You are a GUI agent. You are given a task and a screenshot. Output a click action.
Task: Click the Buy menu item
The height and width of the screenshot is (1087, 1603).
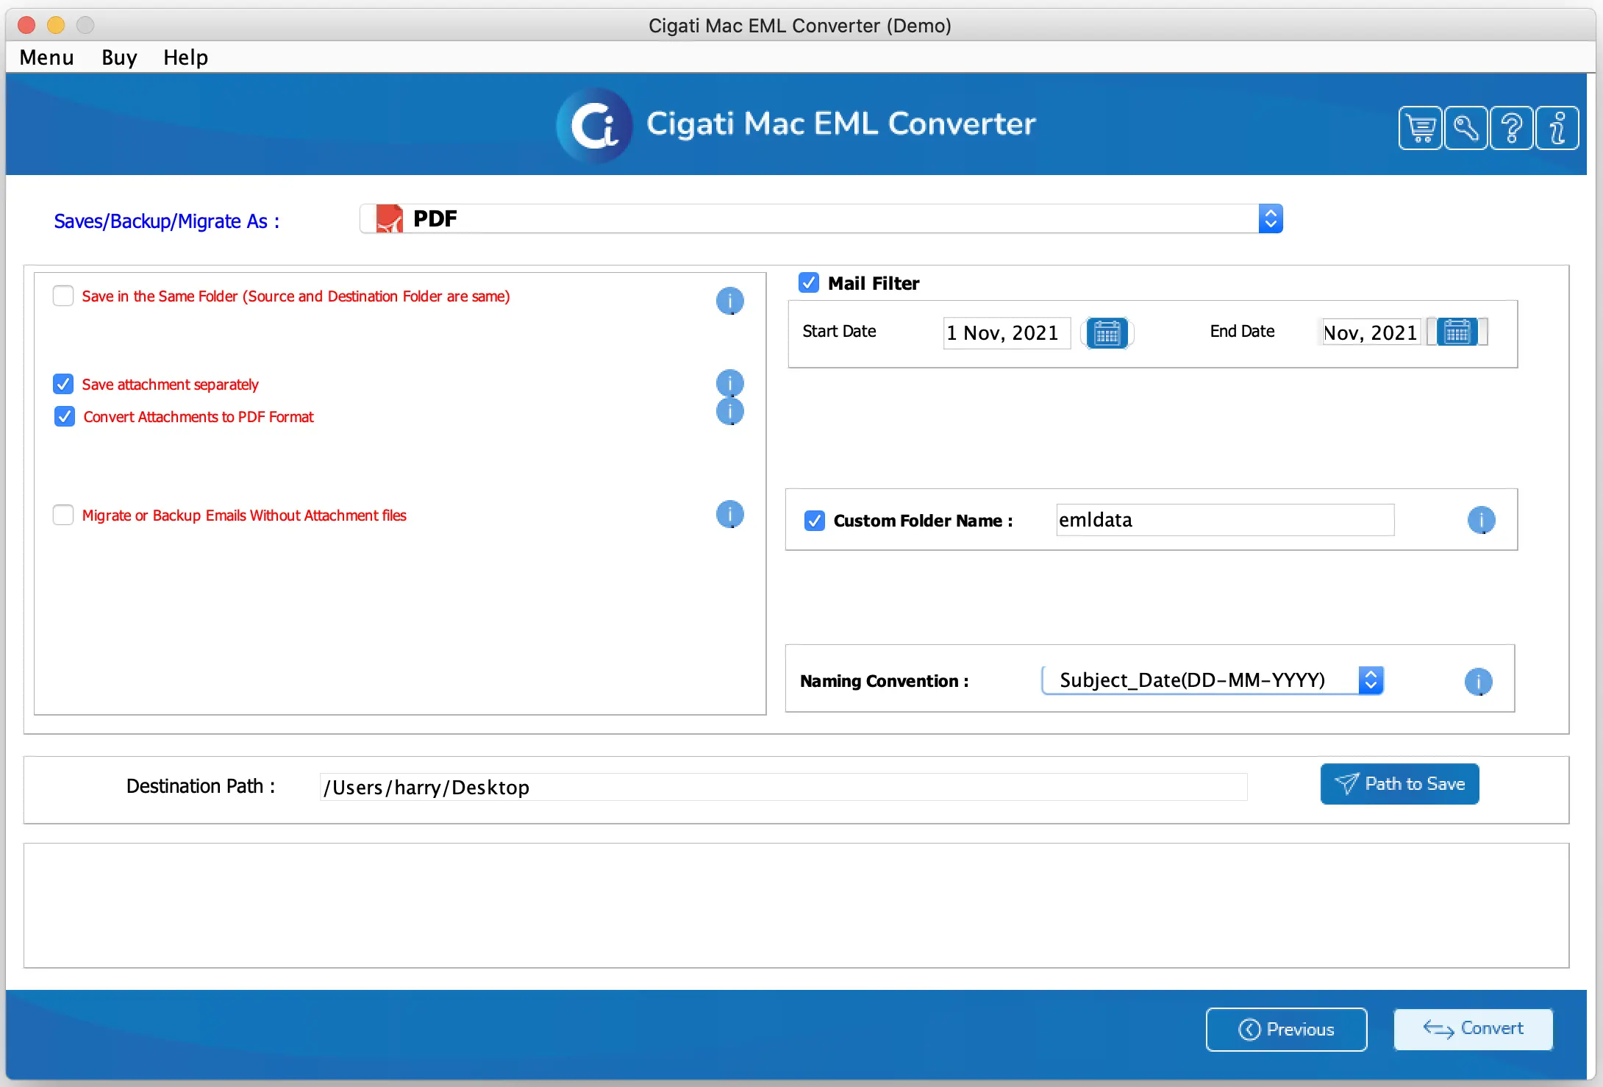pyautogui.click(x=116, y=57)
